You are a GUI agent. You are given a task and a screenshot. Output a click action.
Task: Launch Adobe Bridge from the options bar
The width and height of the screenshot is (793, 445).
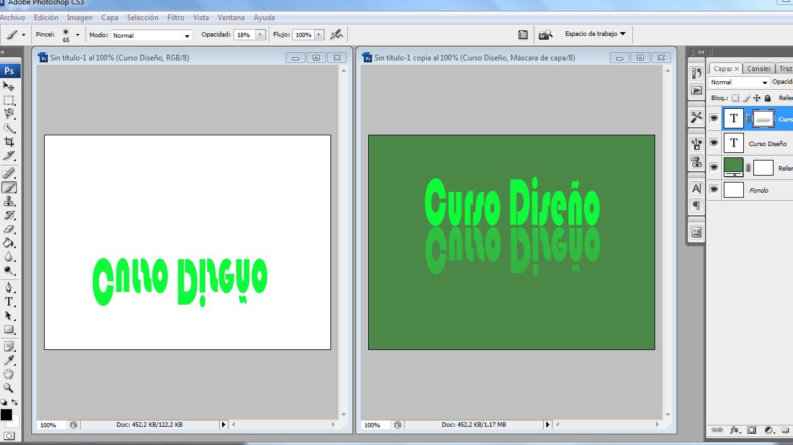545,35
